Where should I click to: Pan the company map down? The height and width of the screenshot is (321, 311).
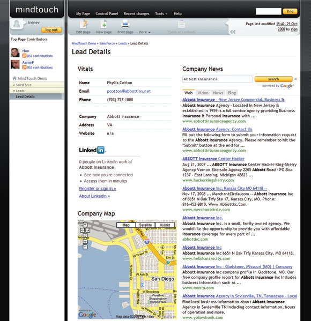coord(85,236)
